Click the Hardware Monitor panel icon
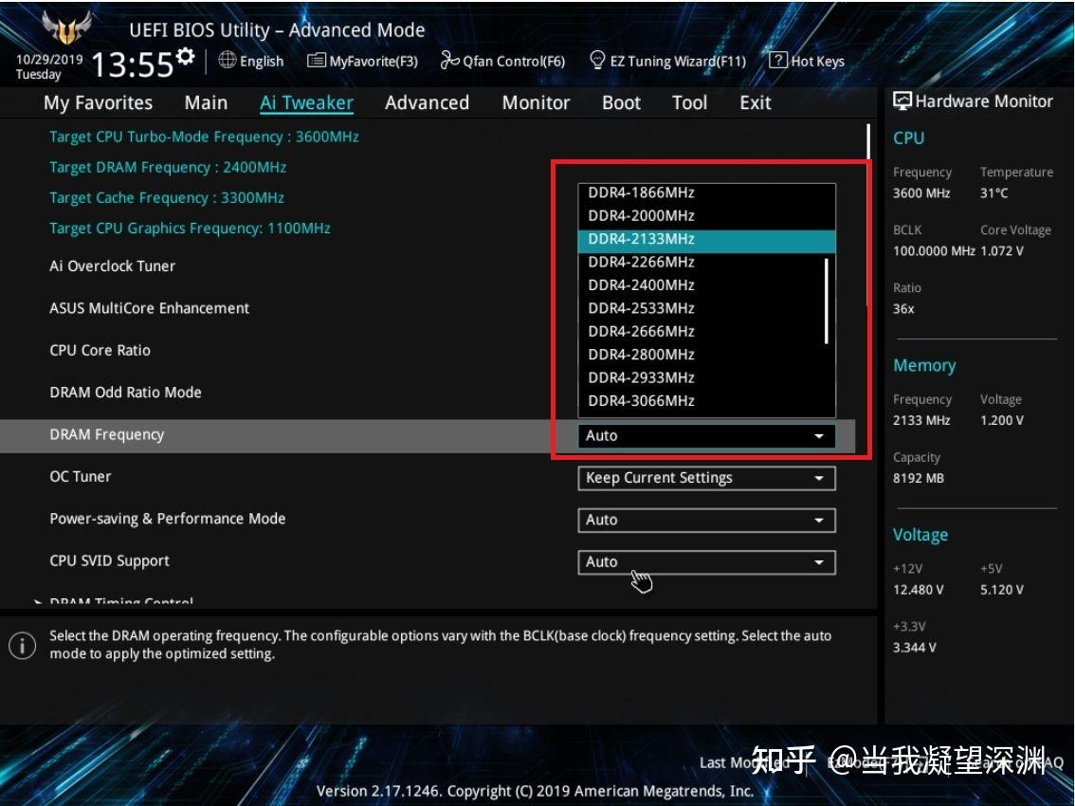The width and height of the screenshot is (1075, 806). [903, 100]
